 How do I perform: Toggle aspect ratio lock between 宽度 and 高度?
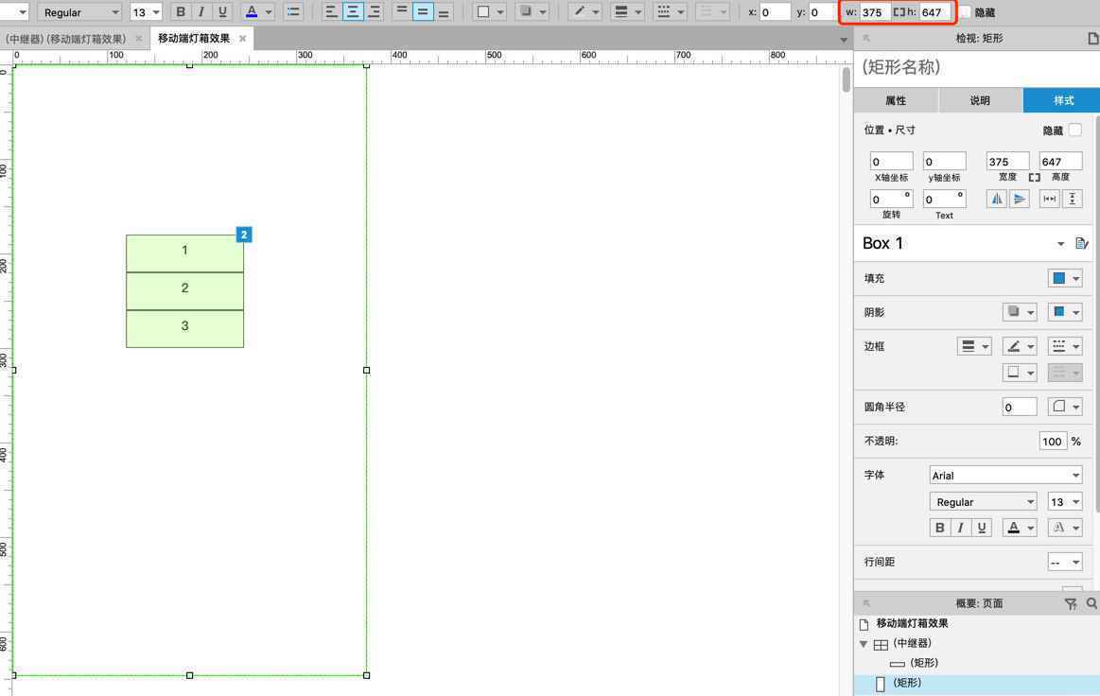click(1034, 178)
